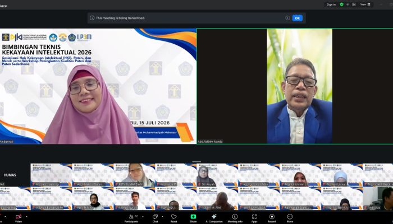Open the Chat panel

click(155, 218)
